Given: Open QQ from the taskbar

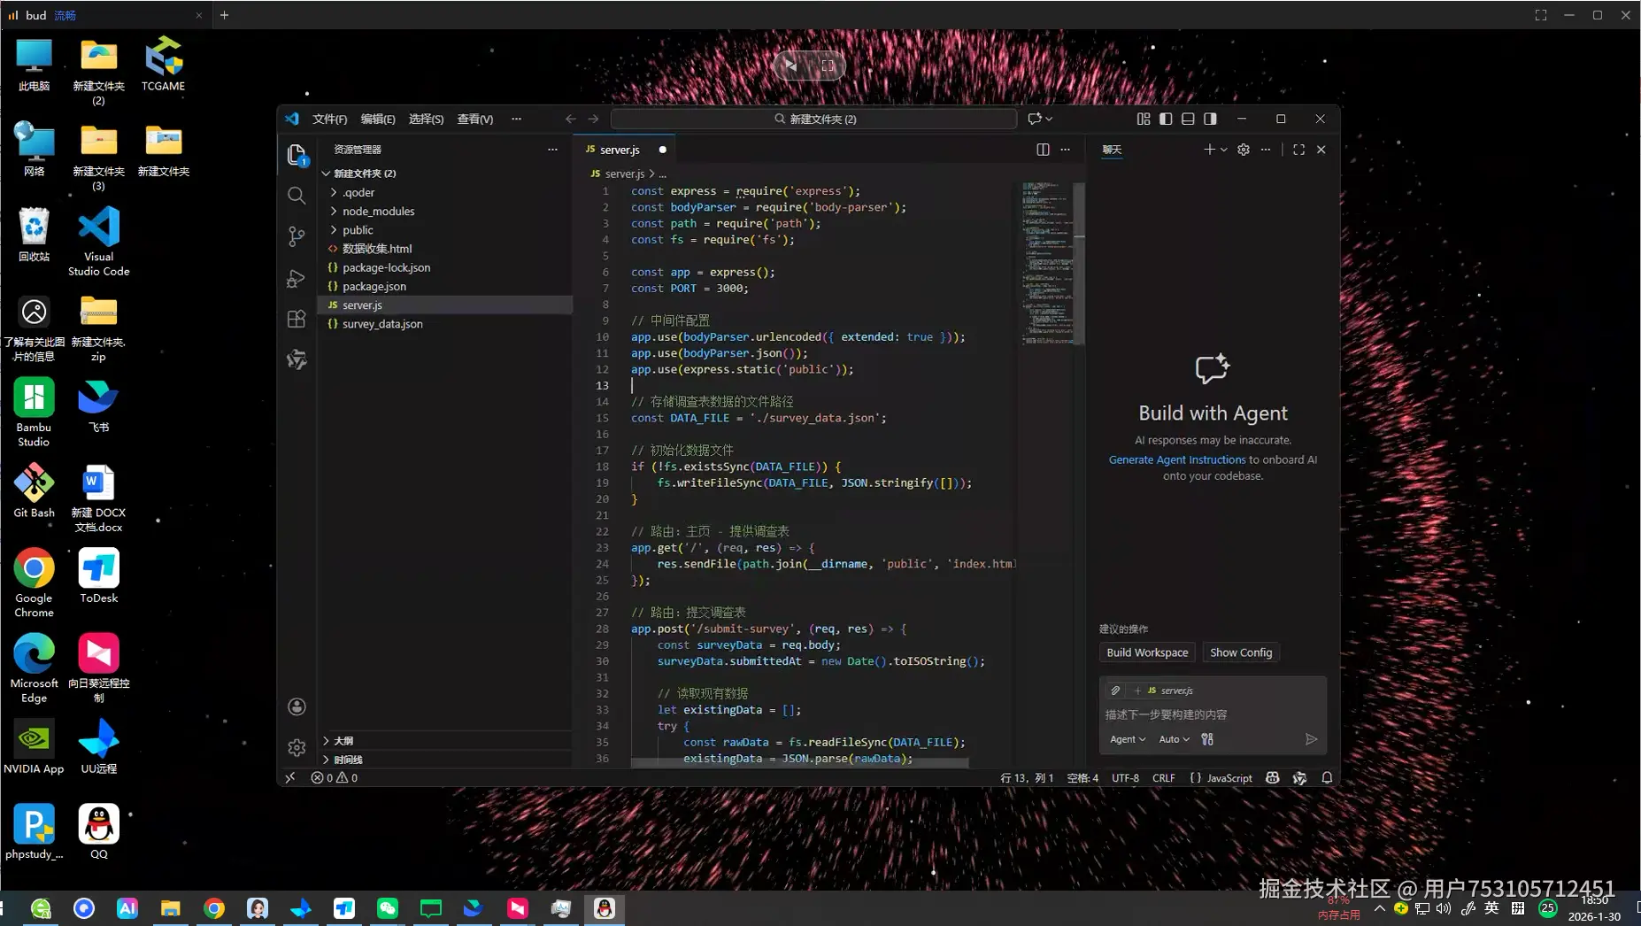Looking at the screenshot, I should click(605, 908).
